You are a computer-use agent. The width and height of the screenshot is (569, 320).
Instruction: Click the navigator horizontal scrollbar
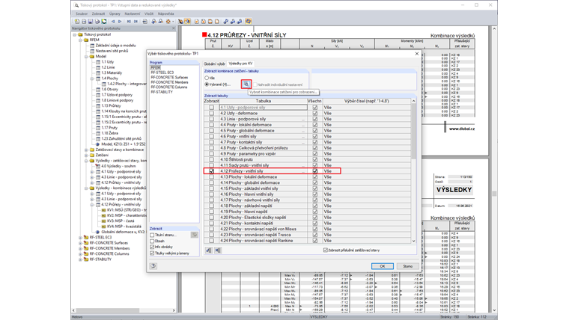coord(108,310)
